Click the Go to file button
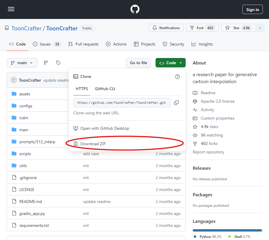 tap(138, 63)
